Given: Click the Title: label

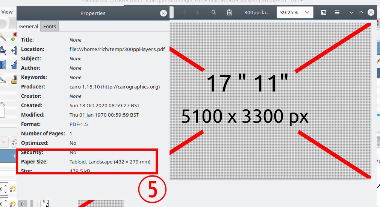Looking at the screenshot, I should click(x=27, y=40).
